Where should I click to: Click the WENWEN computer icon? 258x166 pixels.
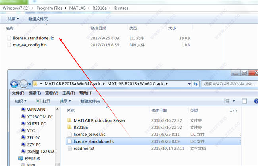tap(23, 110)
